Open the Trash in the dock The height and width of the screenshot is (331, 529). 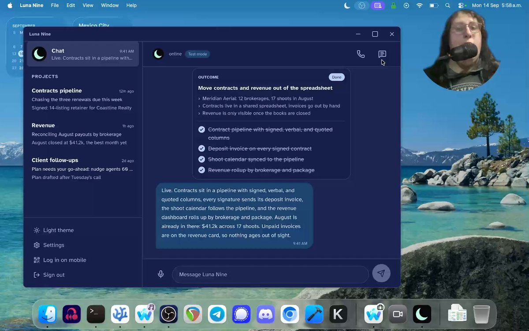pos(481,314)
